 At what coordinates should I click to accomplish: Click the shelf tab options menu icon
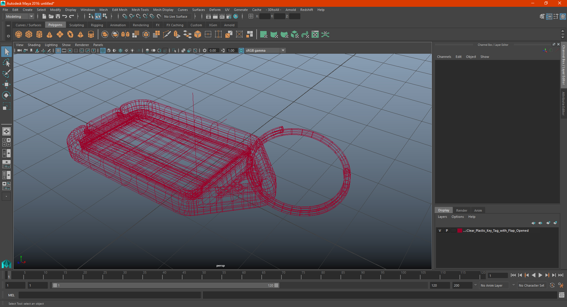tap(8, 26)
